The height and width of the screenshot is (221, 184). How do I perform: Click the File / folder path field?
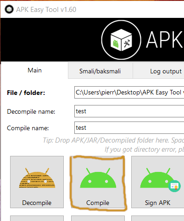coord(129,93)
